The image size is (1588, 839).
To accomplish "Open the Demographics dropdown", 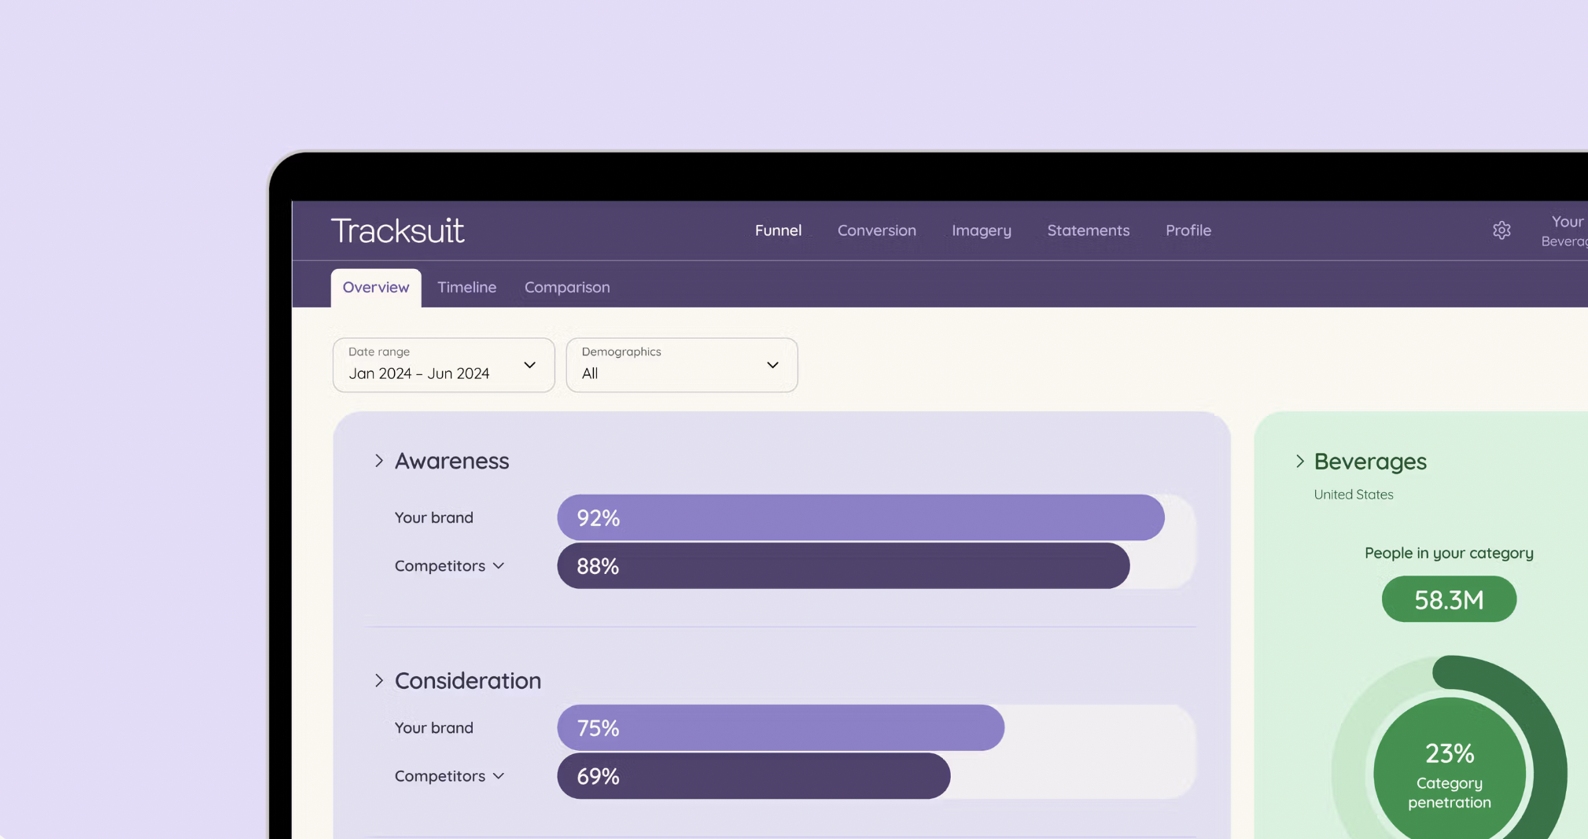I will 682,365.
